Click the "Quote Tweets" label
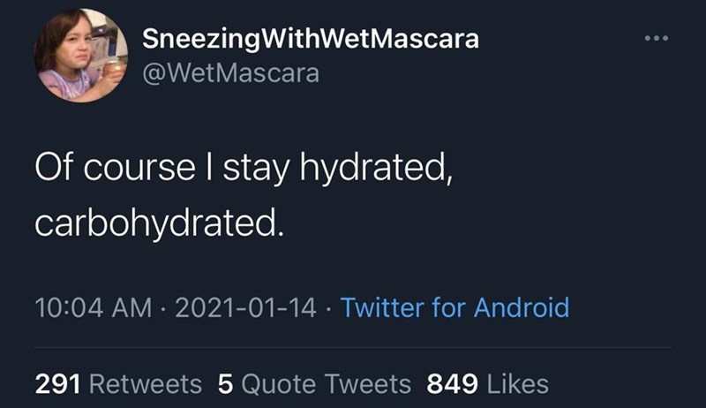The image size is (706, 408). [326, 384]
